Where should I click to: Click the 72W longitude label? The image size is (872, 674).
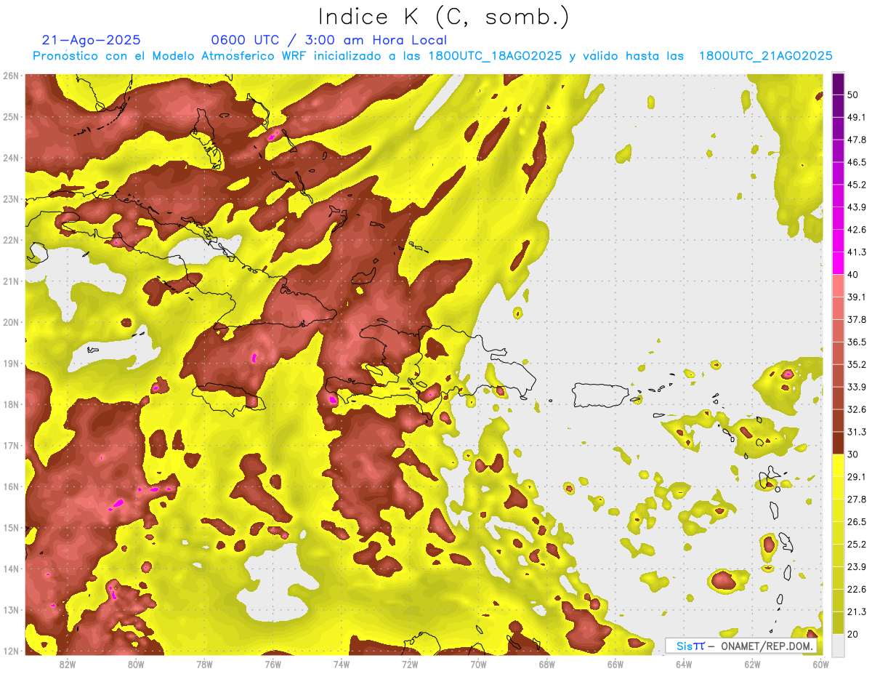coord(410,664)
